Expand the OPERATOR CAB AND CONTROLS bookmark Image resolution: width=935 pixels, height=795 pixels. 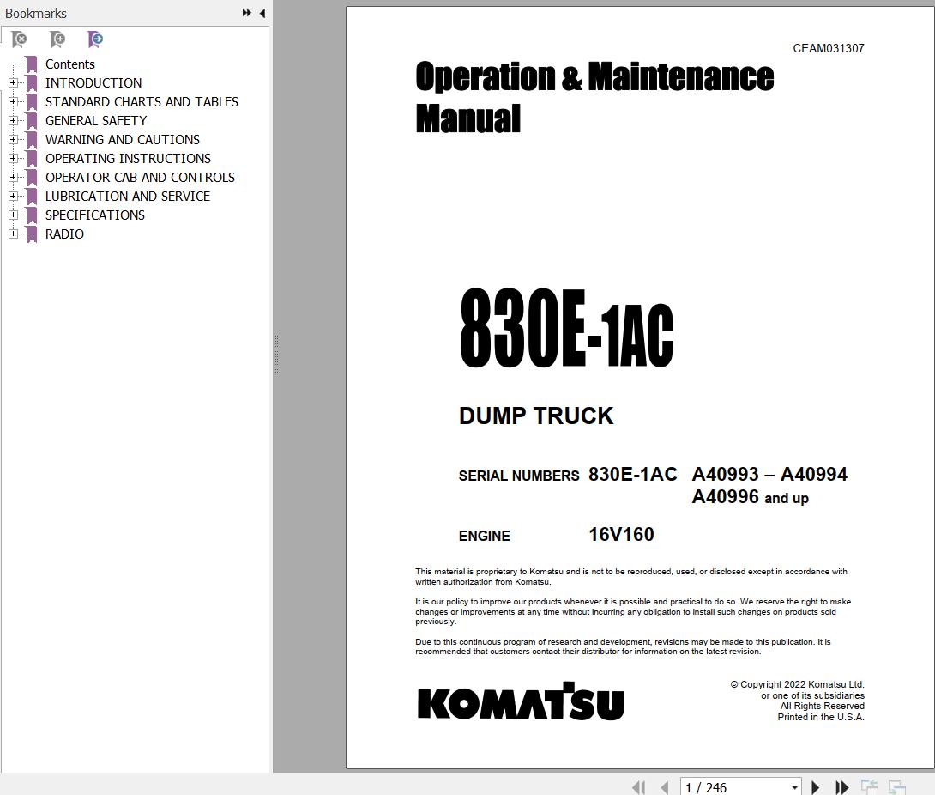[13, 178]
